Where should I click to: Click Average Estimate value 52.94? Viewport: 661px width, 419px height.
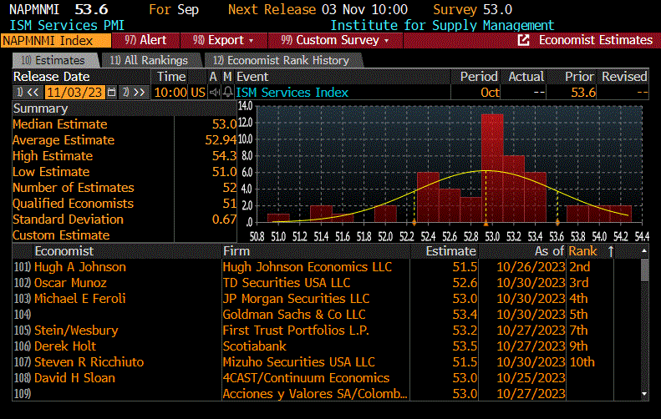221,140
